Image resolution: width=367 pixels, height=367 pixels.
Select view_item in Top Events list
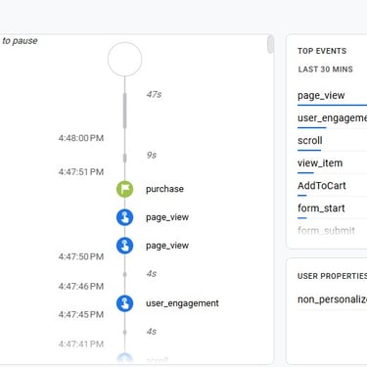pos(320,163)
